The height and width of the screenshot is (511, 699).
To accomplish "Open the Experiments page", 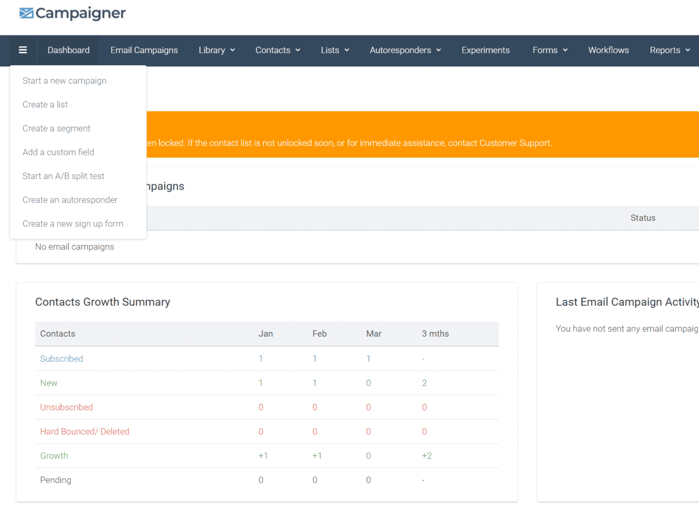I will [485, 50].
